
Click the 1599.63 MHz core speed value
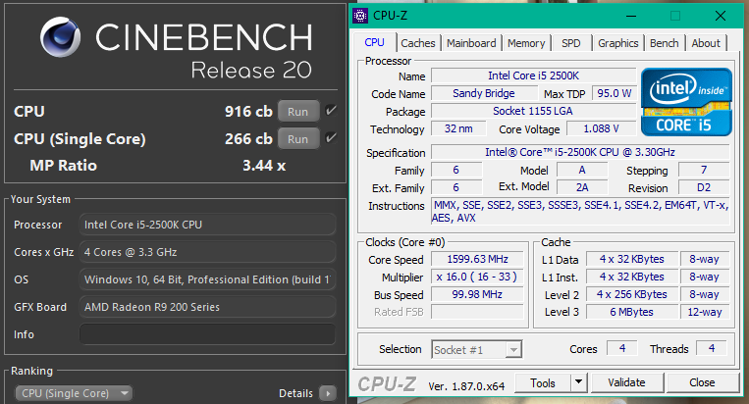click(478, 259)
